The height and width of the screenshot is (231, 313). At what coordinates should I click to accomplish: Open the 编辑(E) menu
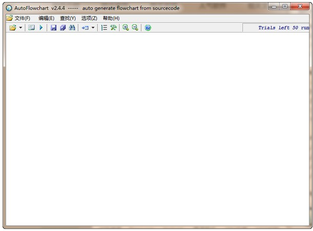[46, 18]
